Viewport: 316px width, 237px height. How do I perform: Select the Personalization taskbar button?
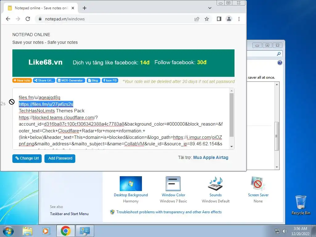[x=85, y=231]
